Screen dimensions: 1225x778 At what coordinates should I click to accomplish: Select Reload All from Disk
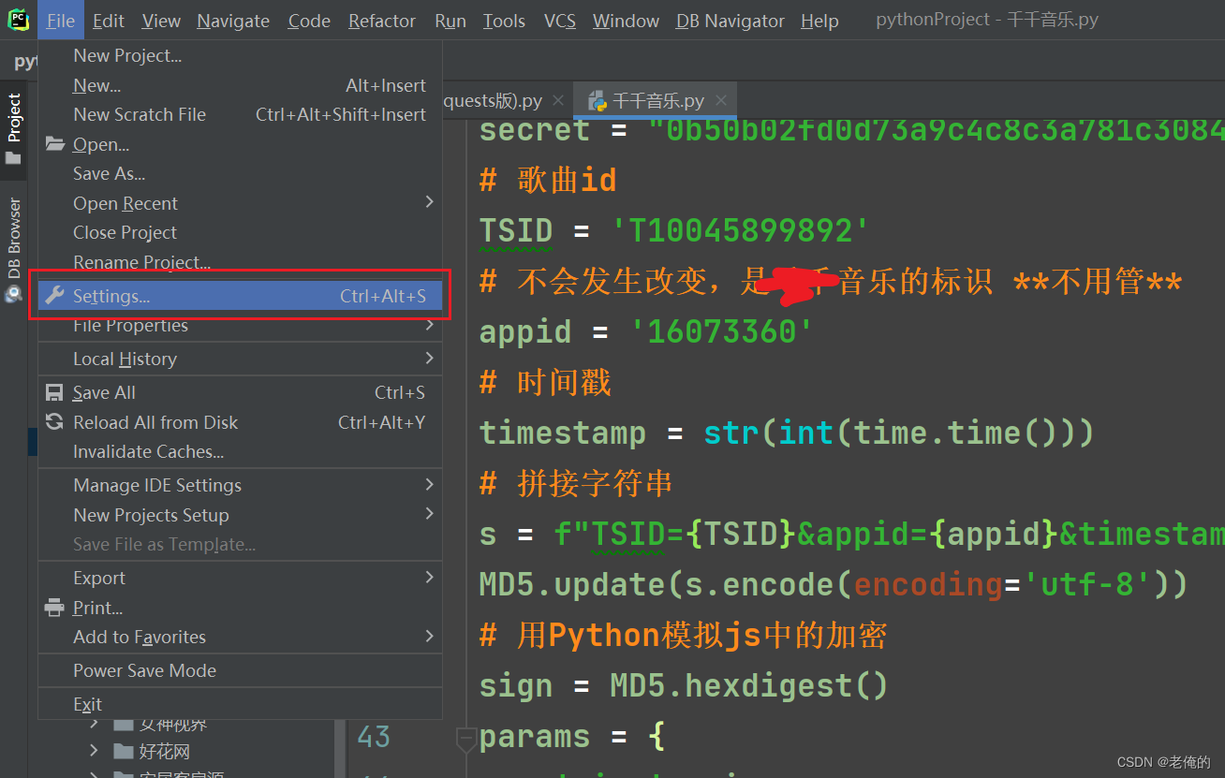click(241, 422)
